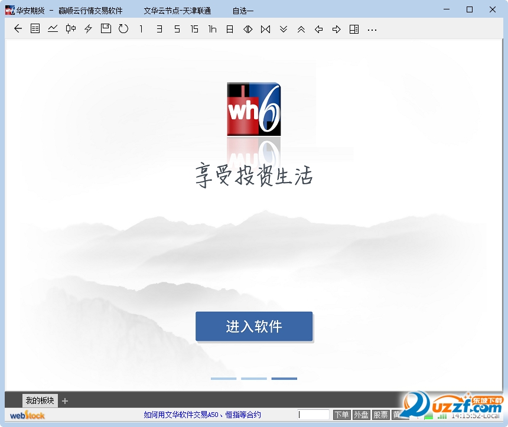508x427 pixels.
Task: Go to first slide indicator bar
Action: point(223,379)
